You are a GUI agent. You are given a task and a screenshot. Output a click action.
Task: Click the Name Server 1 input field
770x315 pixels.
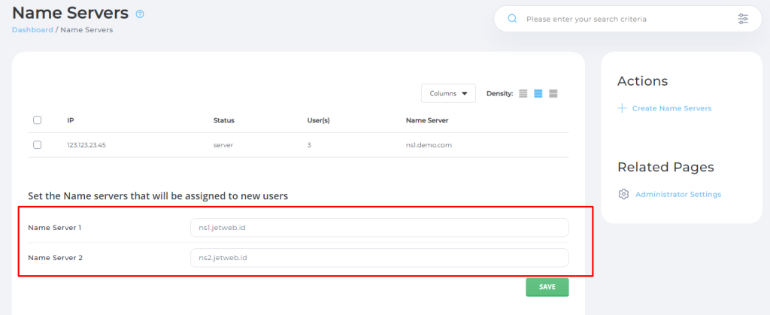point(380,228)
